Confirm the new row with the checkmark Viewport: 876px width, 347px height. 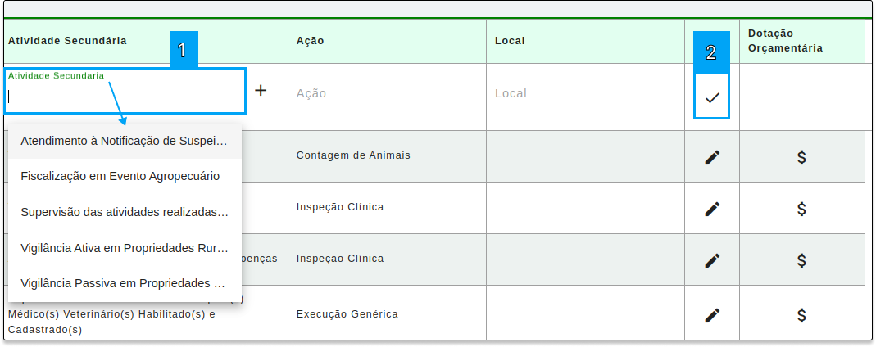[712, 97]
